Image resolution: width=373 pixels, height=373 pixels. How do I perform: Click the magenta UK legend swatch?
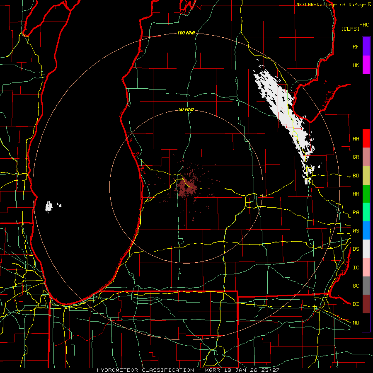click(x=366, y=65)
